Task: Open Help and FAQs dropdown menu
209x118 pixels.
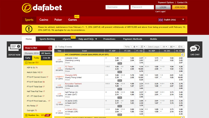Action: 88,39
